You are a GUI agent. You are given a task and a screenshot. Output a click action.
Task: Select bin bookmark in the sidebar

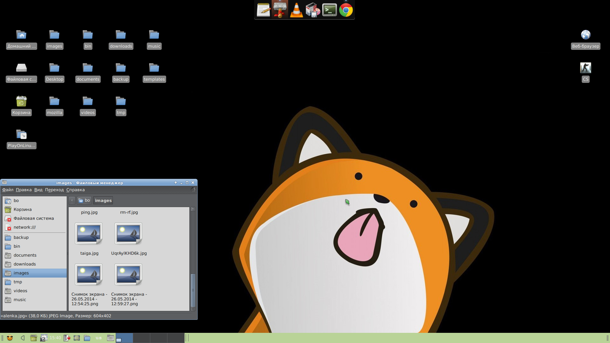pyautogui.click(x=35, y=246)
